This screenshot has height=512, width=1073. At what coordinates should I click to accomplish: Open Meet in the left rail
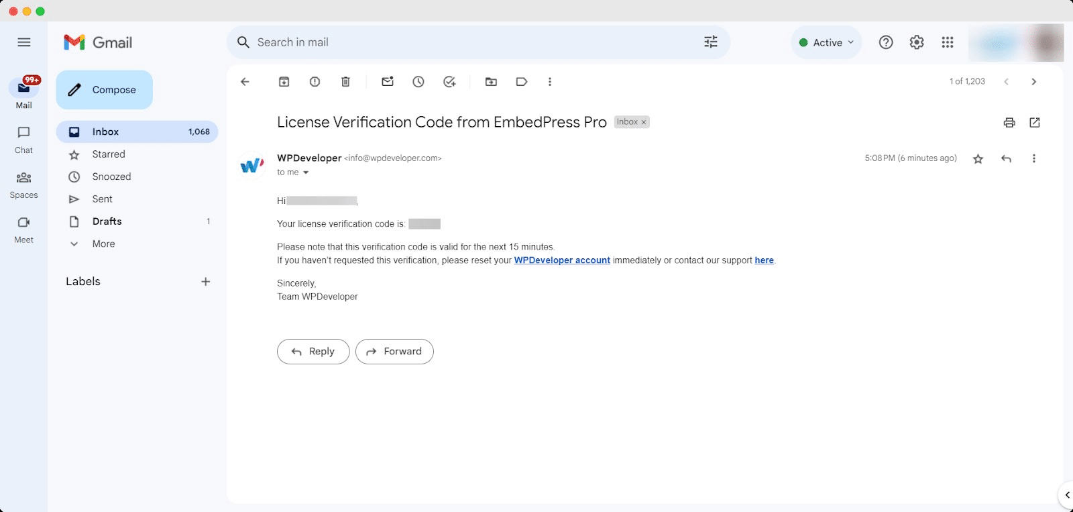[x=24, y=229]
